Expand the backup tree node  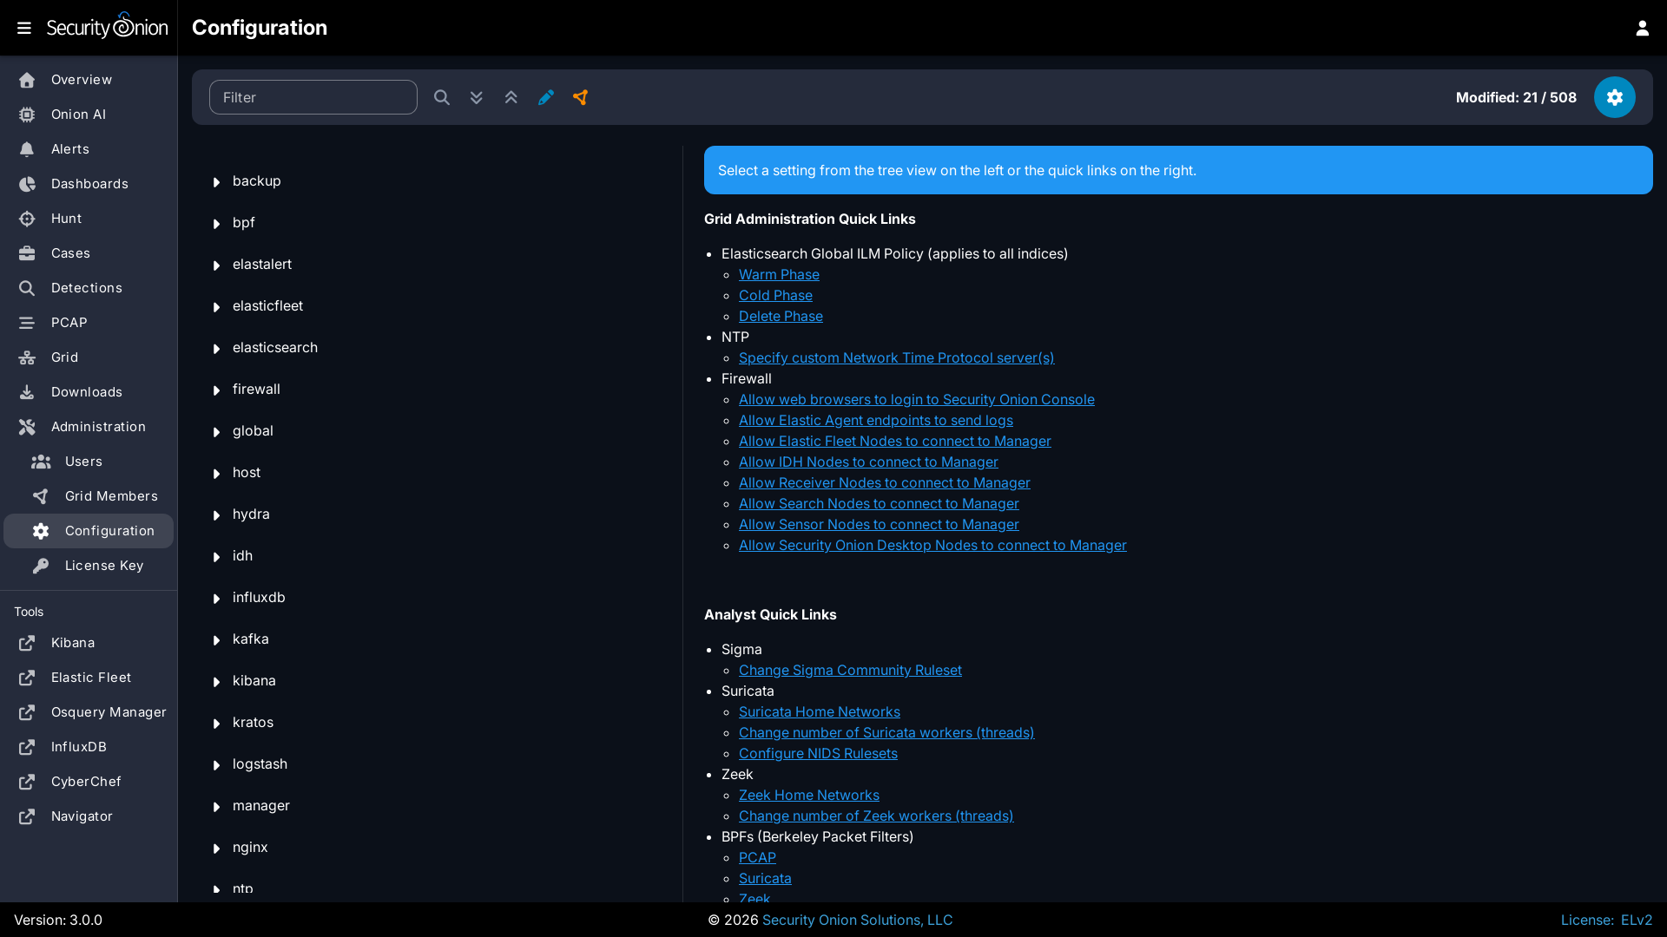[x=216, y=182]
